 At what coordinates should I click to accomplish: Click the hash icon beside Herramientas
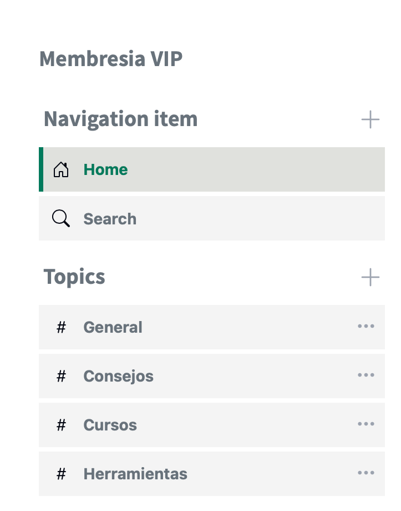tap(62, 474)
